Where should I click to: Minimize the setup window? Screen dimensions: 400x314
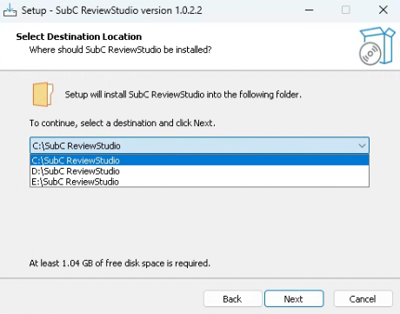coord(310,10)
